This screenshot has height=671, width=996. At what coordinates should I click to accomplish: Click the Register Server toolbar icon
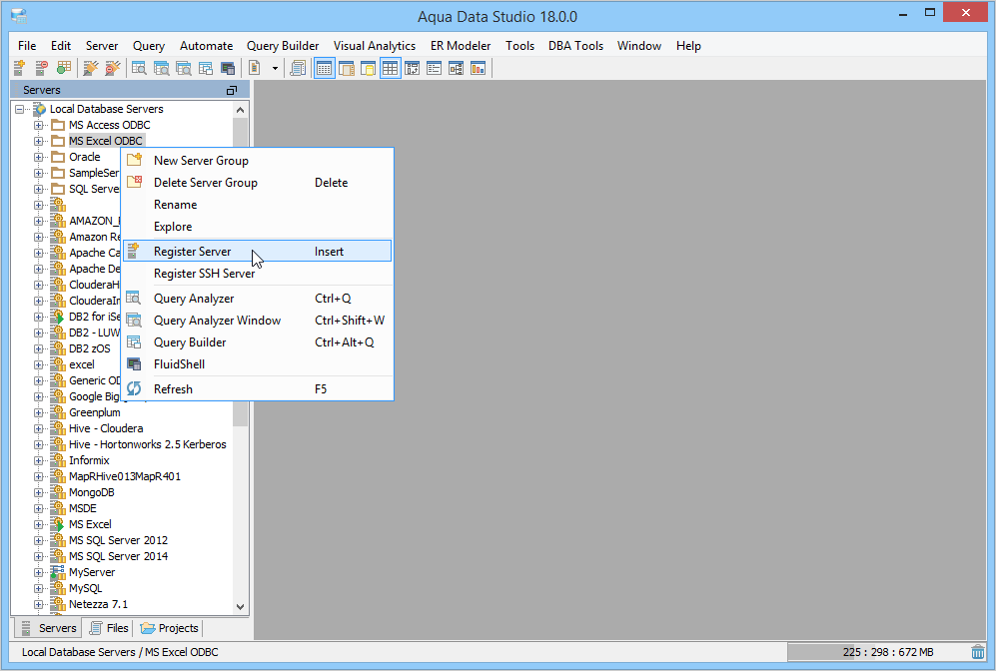pos(20,68)
